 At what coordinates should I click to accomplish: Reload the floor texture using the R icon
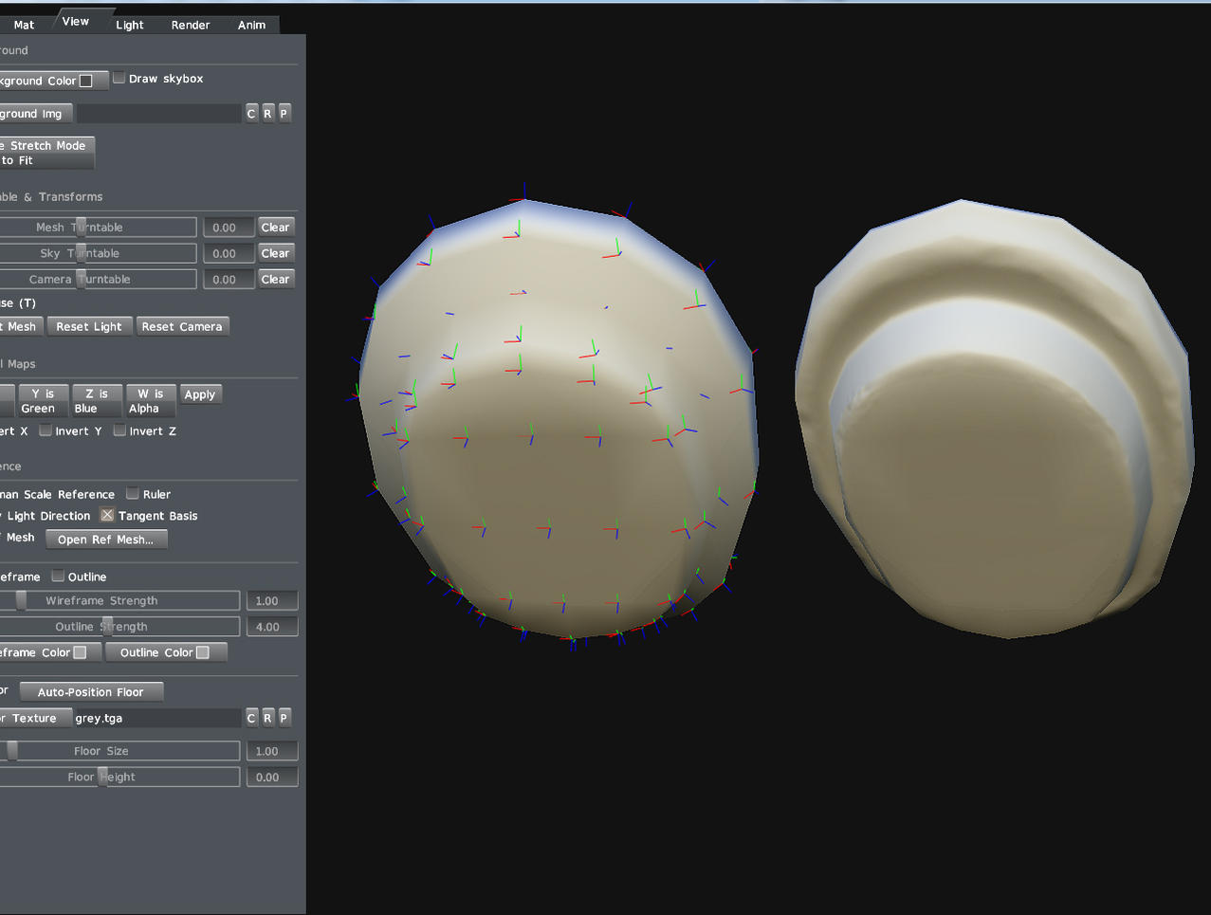coord(266,718)
